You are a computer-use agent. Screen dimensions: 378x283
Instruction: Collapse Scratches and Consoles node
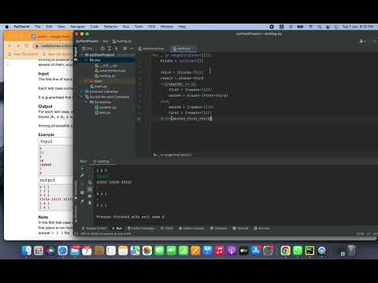pyautogui.click(x=82, y=97)
